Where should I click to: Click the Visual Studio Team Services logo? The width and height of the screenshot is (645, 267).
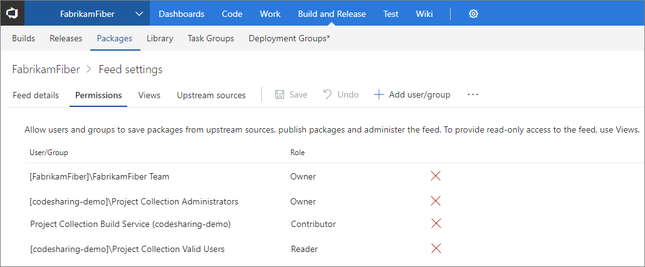(x=13, y=14)
